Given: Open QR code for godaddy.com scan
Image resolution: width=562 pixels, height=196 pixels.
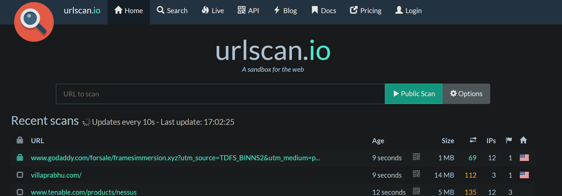Looking at the screenshot, I should click(416, 157).
